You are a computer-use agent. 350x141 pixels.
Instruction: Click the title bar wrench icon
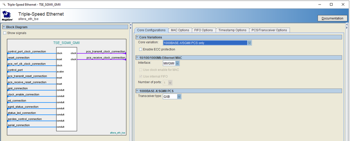[4, 4]
